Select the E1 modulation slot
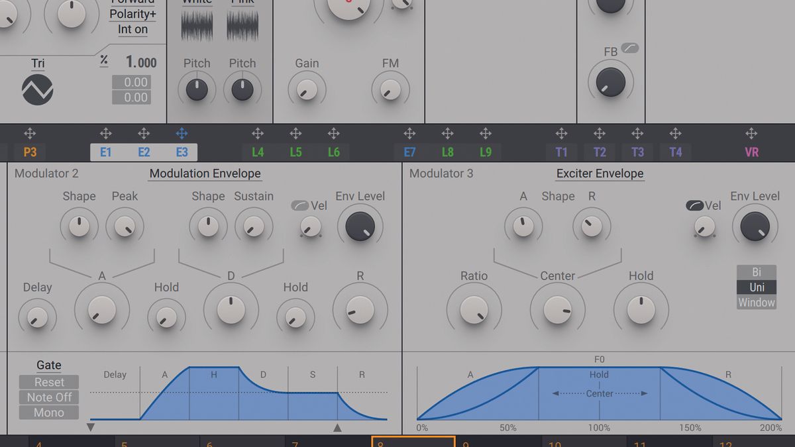This screenshot has width=795, height=447. pos(105,152)
